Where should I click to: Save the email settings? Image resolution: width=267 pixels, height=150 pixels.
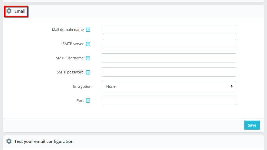click(x=252, y=125)
